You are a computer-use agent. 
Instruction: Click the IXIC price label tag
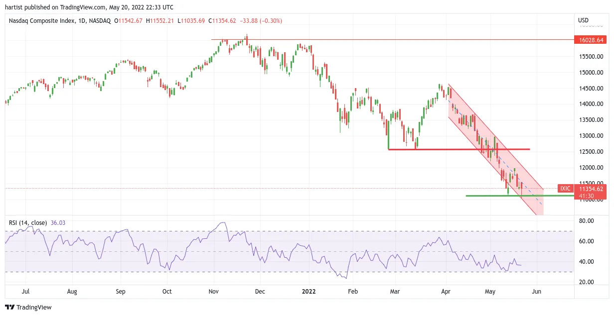pyautogui.click(x=565, y=189)
